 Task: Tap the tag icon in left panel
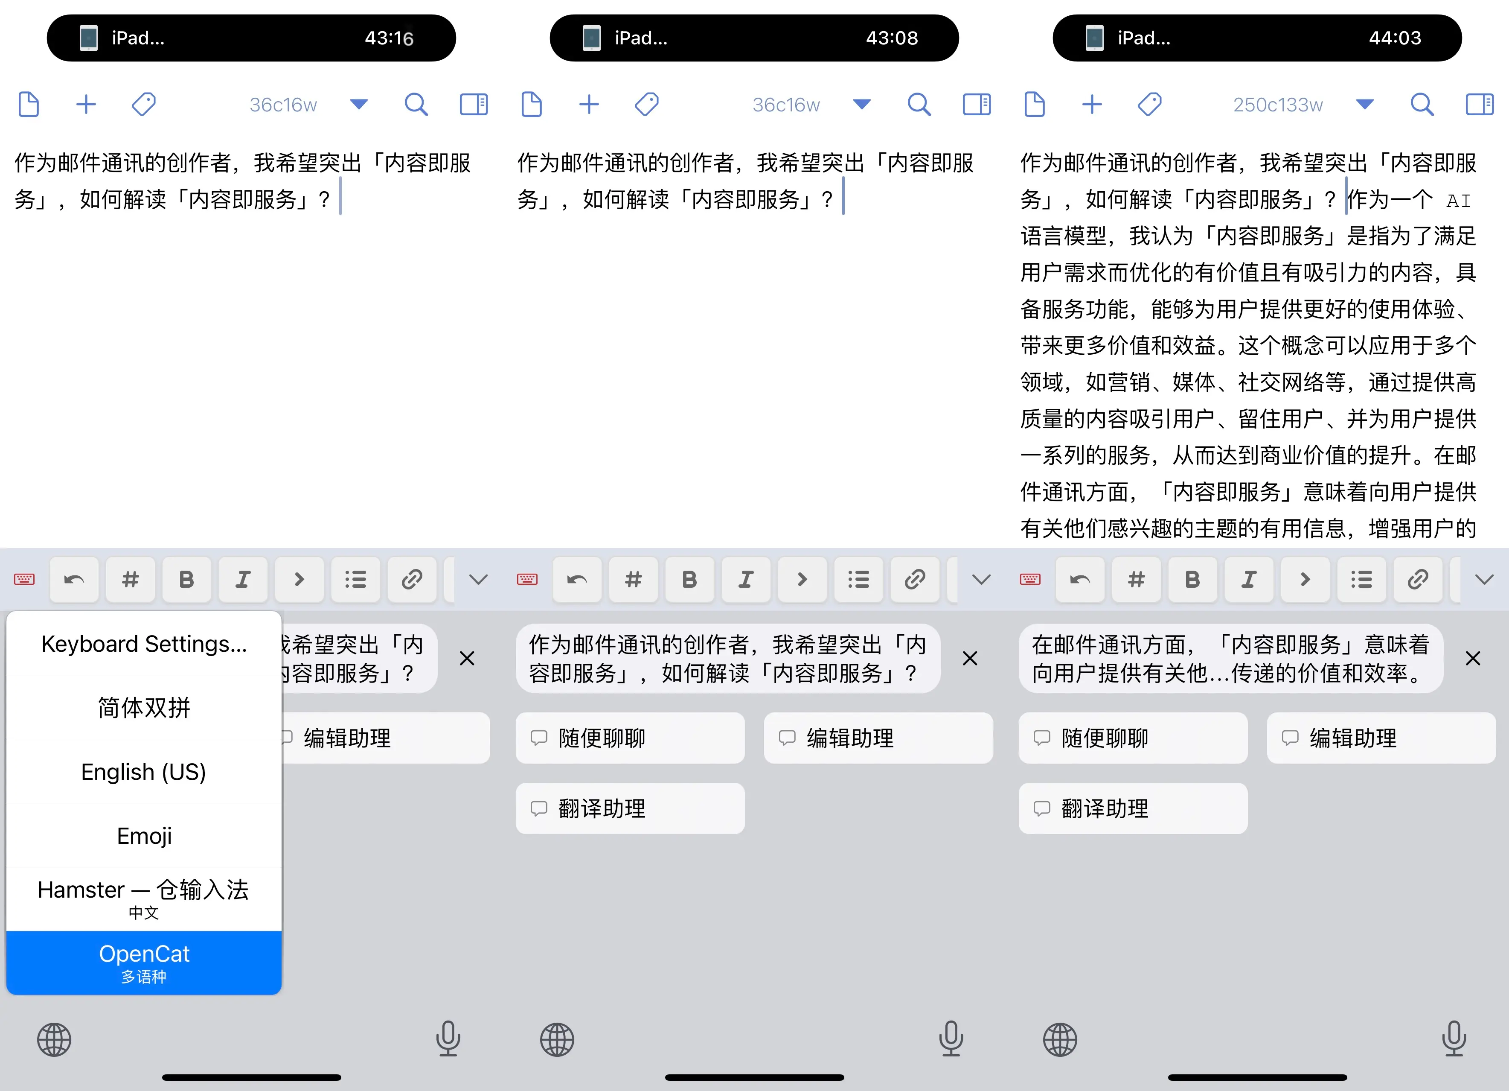pos(144,105)
